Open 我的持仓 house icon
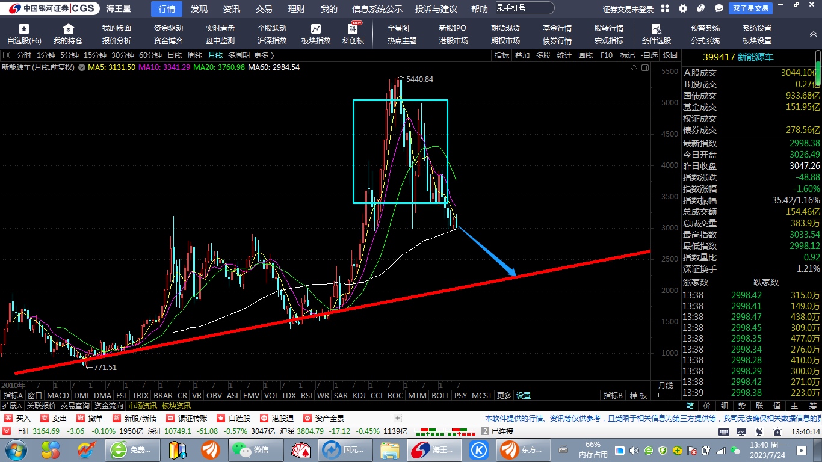This screenshot has width=822, height=462. pyautogui.click(x=68, y=29)
